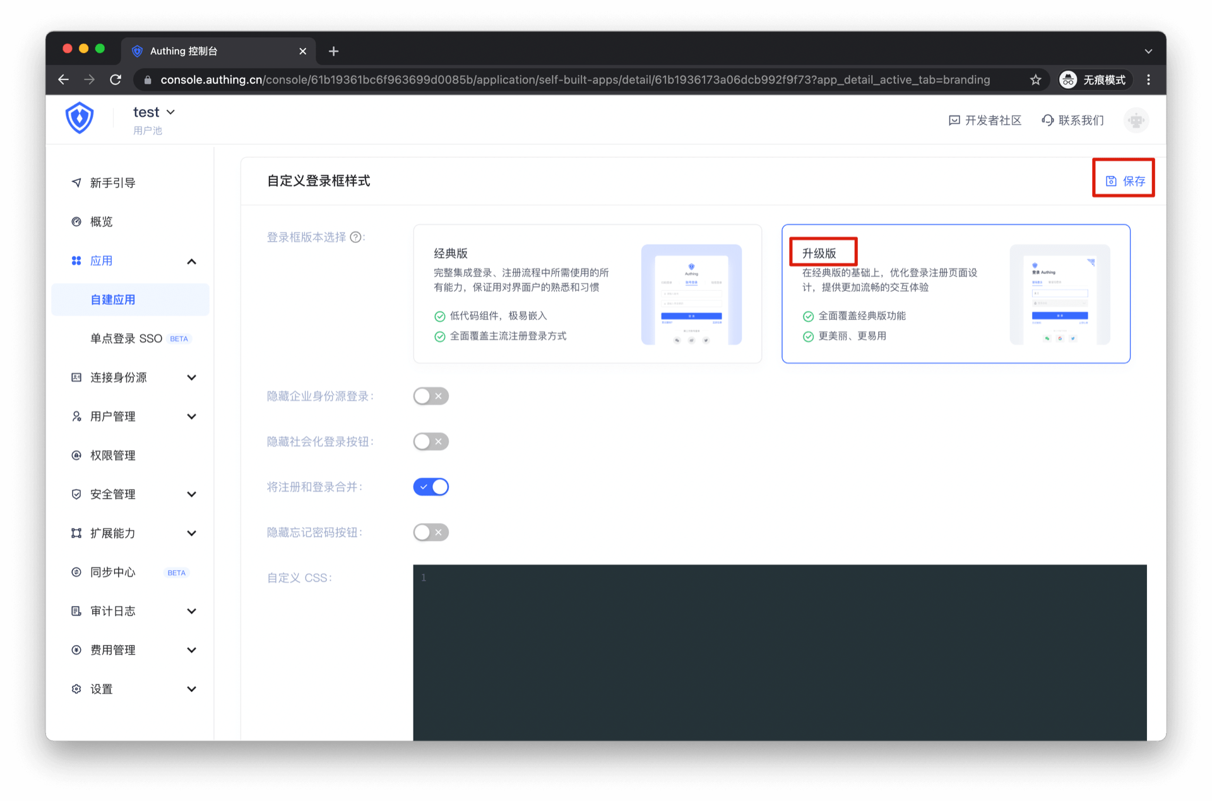Enable 隐藏企业身份源登录 switch
This screenshot has height=801, width=1212.
(431, 396)
